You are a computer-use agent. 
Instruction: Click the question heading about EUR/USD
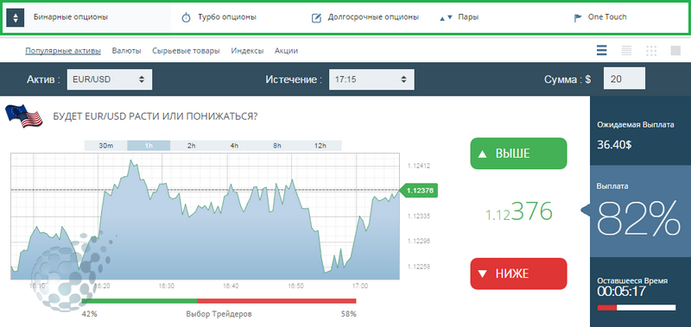tap(155, 116)
